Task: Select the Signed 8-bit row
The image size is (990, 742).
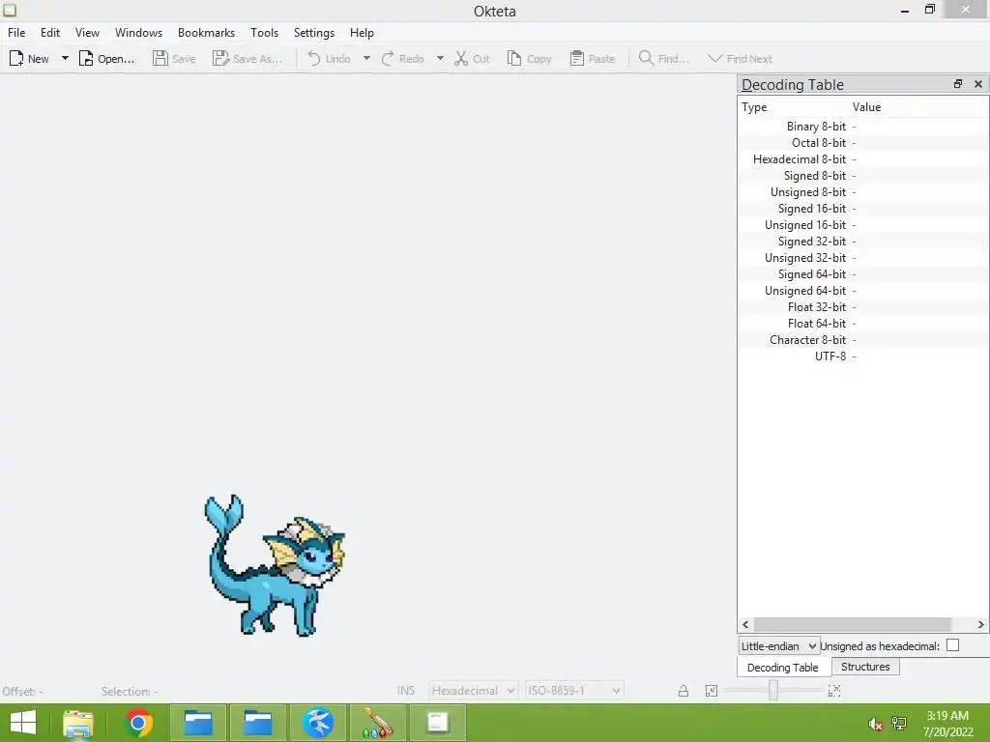Action: (863, 176)
